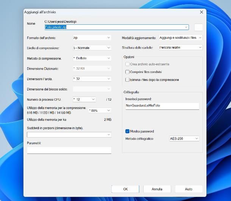The height and width of the screenshot is (201, 231).
Task: Click the Aiuto button
Action: pyautogui.click(x=189, y=189)
